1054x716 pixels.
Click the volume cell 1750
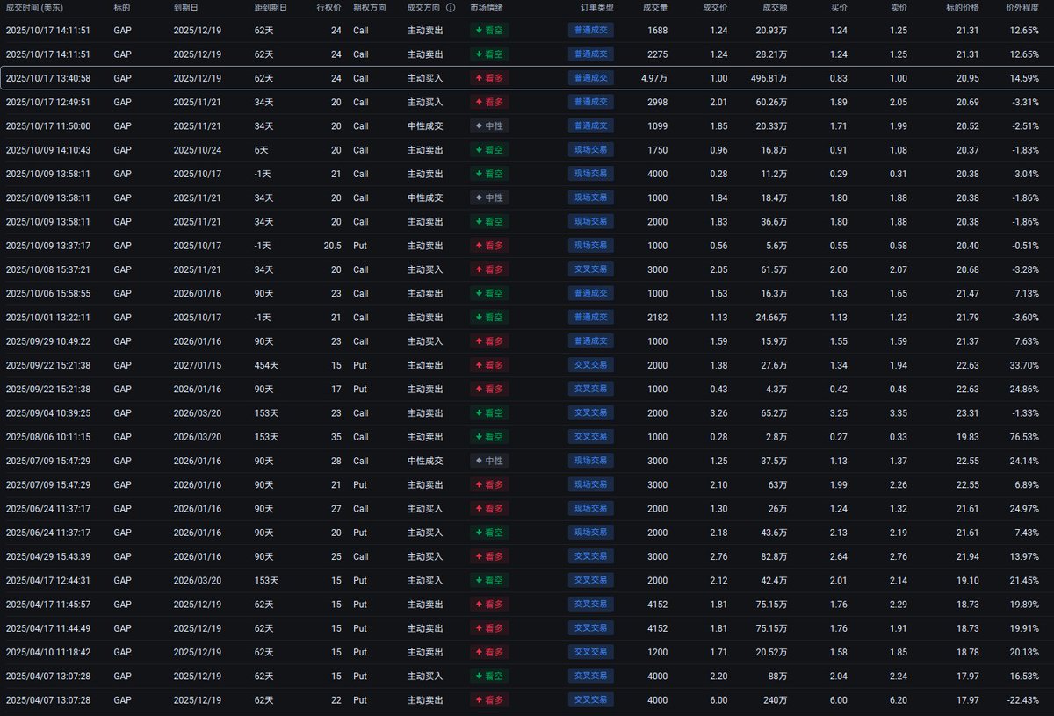coord(658,150)
